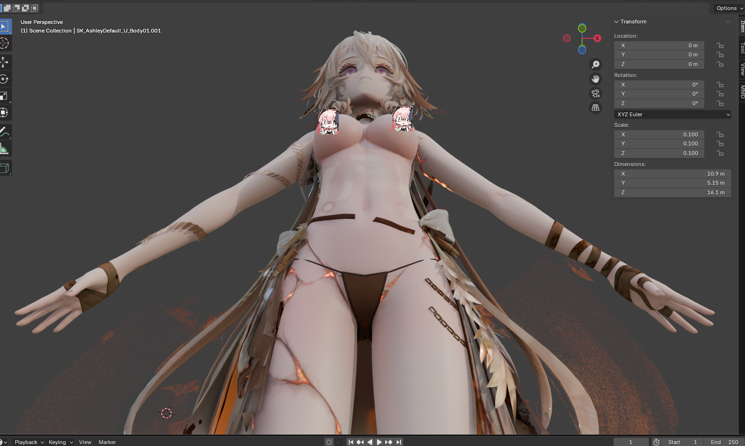Switch to the View sidebar tab
This screenshot has width=745, height=446.
(x=742, y=69)
